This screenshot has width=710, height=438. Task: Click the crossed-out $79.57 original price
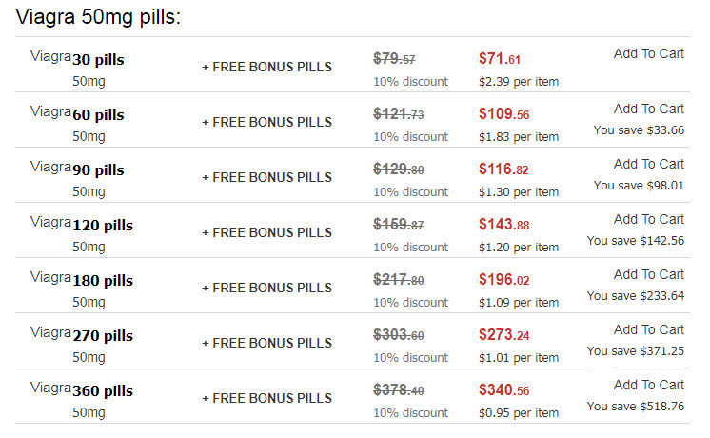coord(394,59)
